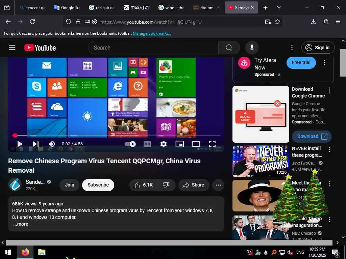Share the video

coord(194,185)
